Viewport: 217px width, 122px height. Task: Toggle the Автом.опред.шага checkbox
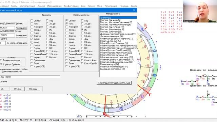8,43
